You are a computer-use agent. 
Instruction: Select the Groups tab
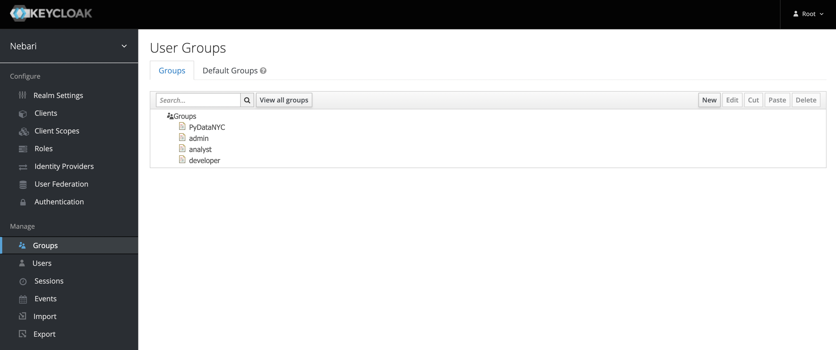tap(171, 70)
